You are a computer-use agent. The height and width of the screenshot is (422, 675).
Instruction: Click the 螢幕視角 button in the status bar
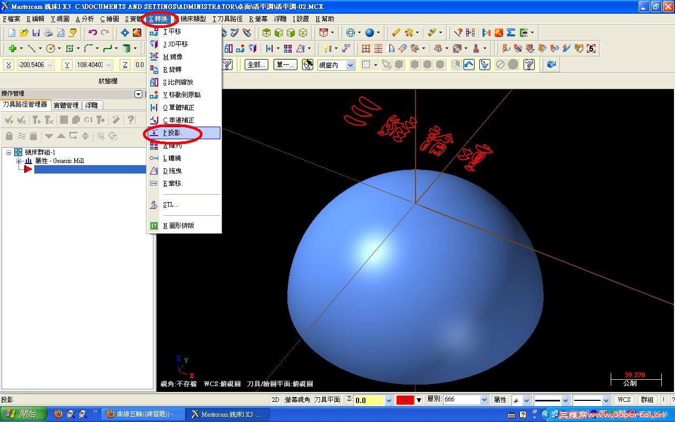297,400
